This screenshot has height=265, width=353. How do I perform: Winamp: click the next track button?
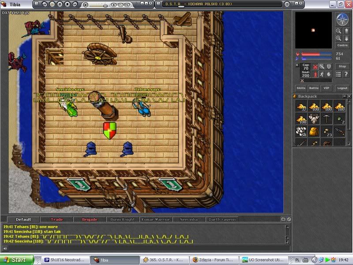click(x=75, y=4)
